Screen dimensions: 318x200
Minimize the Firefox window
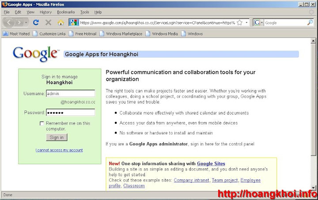tap(301, 4)
